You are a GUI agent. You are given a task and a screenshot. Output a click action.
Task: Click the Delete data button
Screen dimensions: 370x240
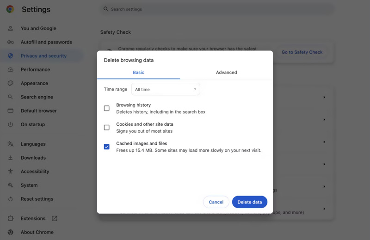coord(250,202)
